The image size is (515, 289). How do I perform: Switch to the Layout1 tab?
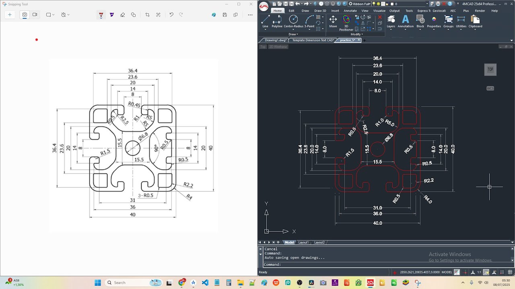[x=303, y=242]
